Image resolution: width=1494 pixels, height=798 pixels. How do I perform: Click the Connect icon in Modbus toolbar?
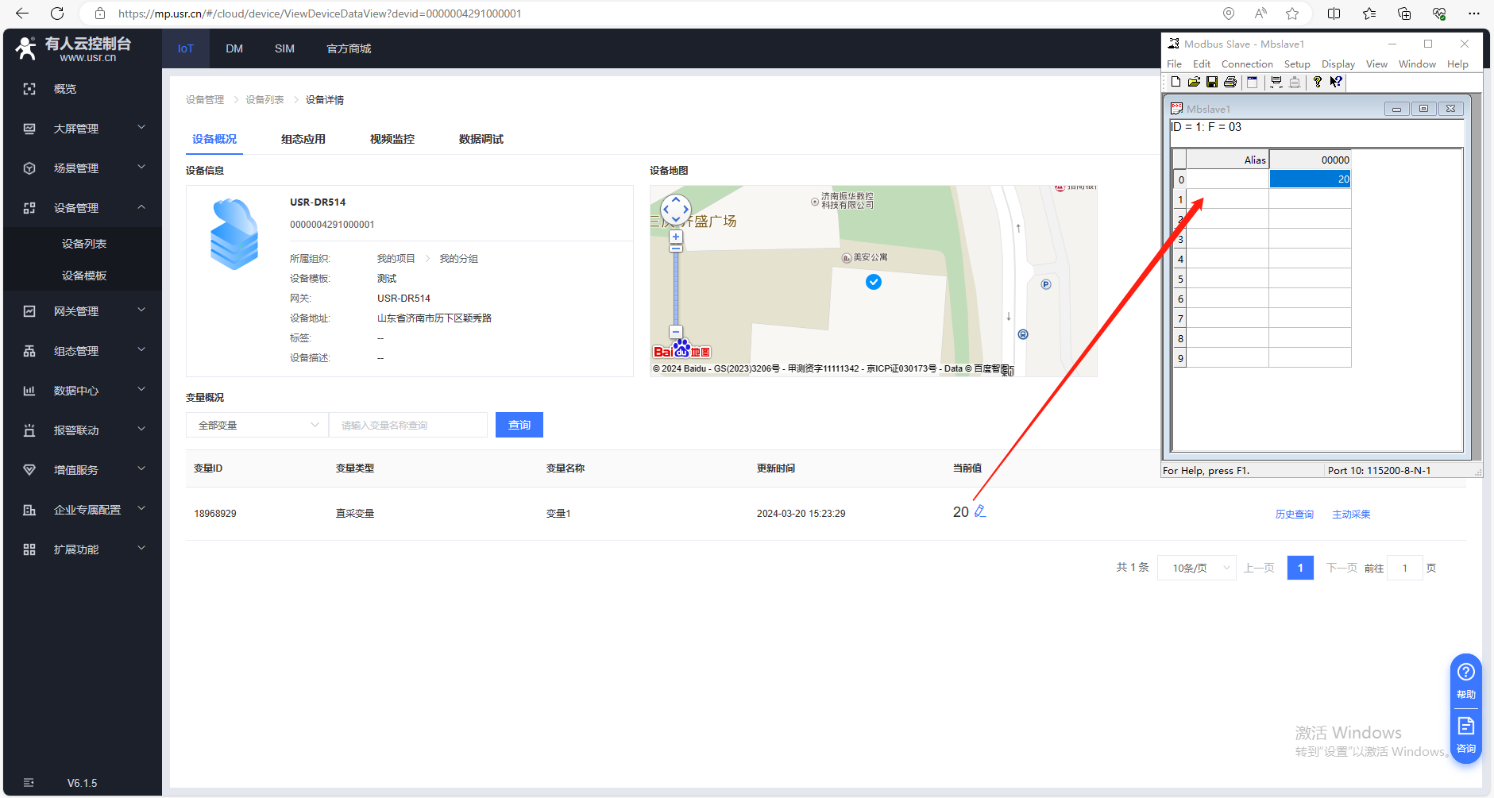1276,82
